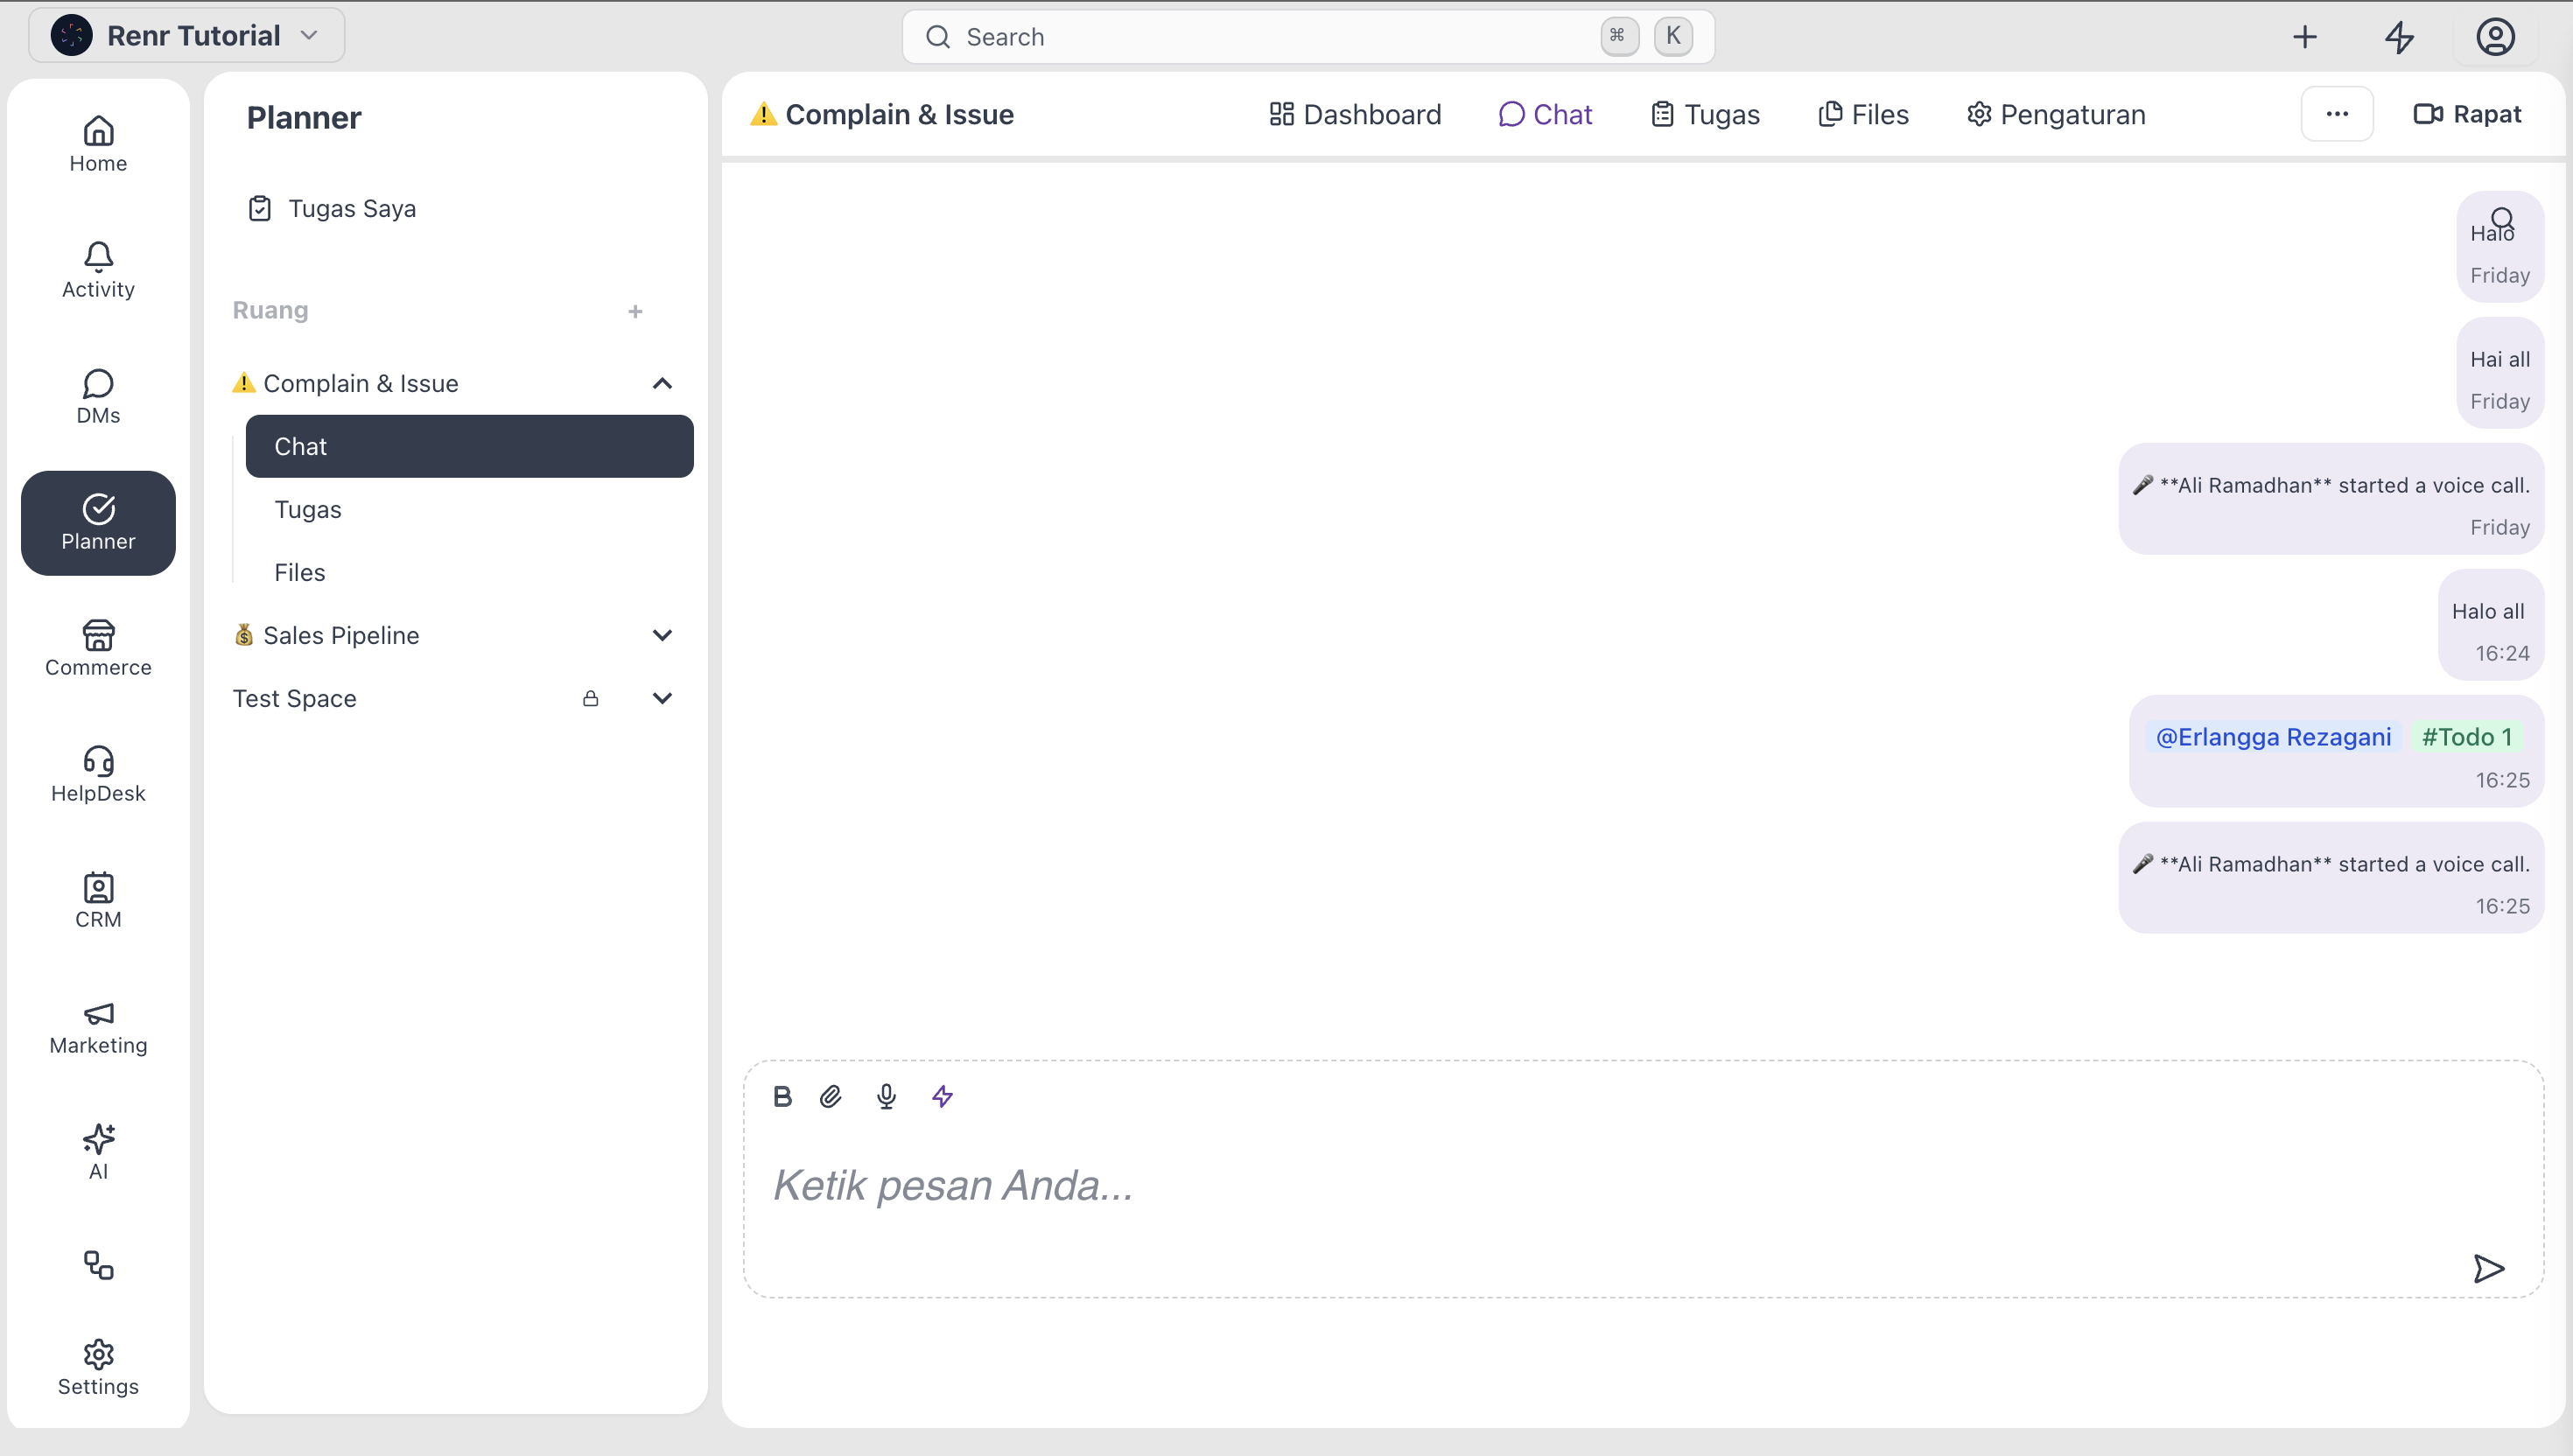Open HelpDesk module

(98, 775)
